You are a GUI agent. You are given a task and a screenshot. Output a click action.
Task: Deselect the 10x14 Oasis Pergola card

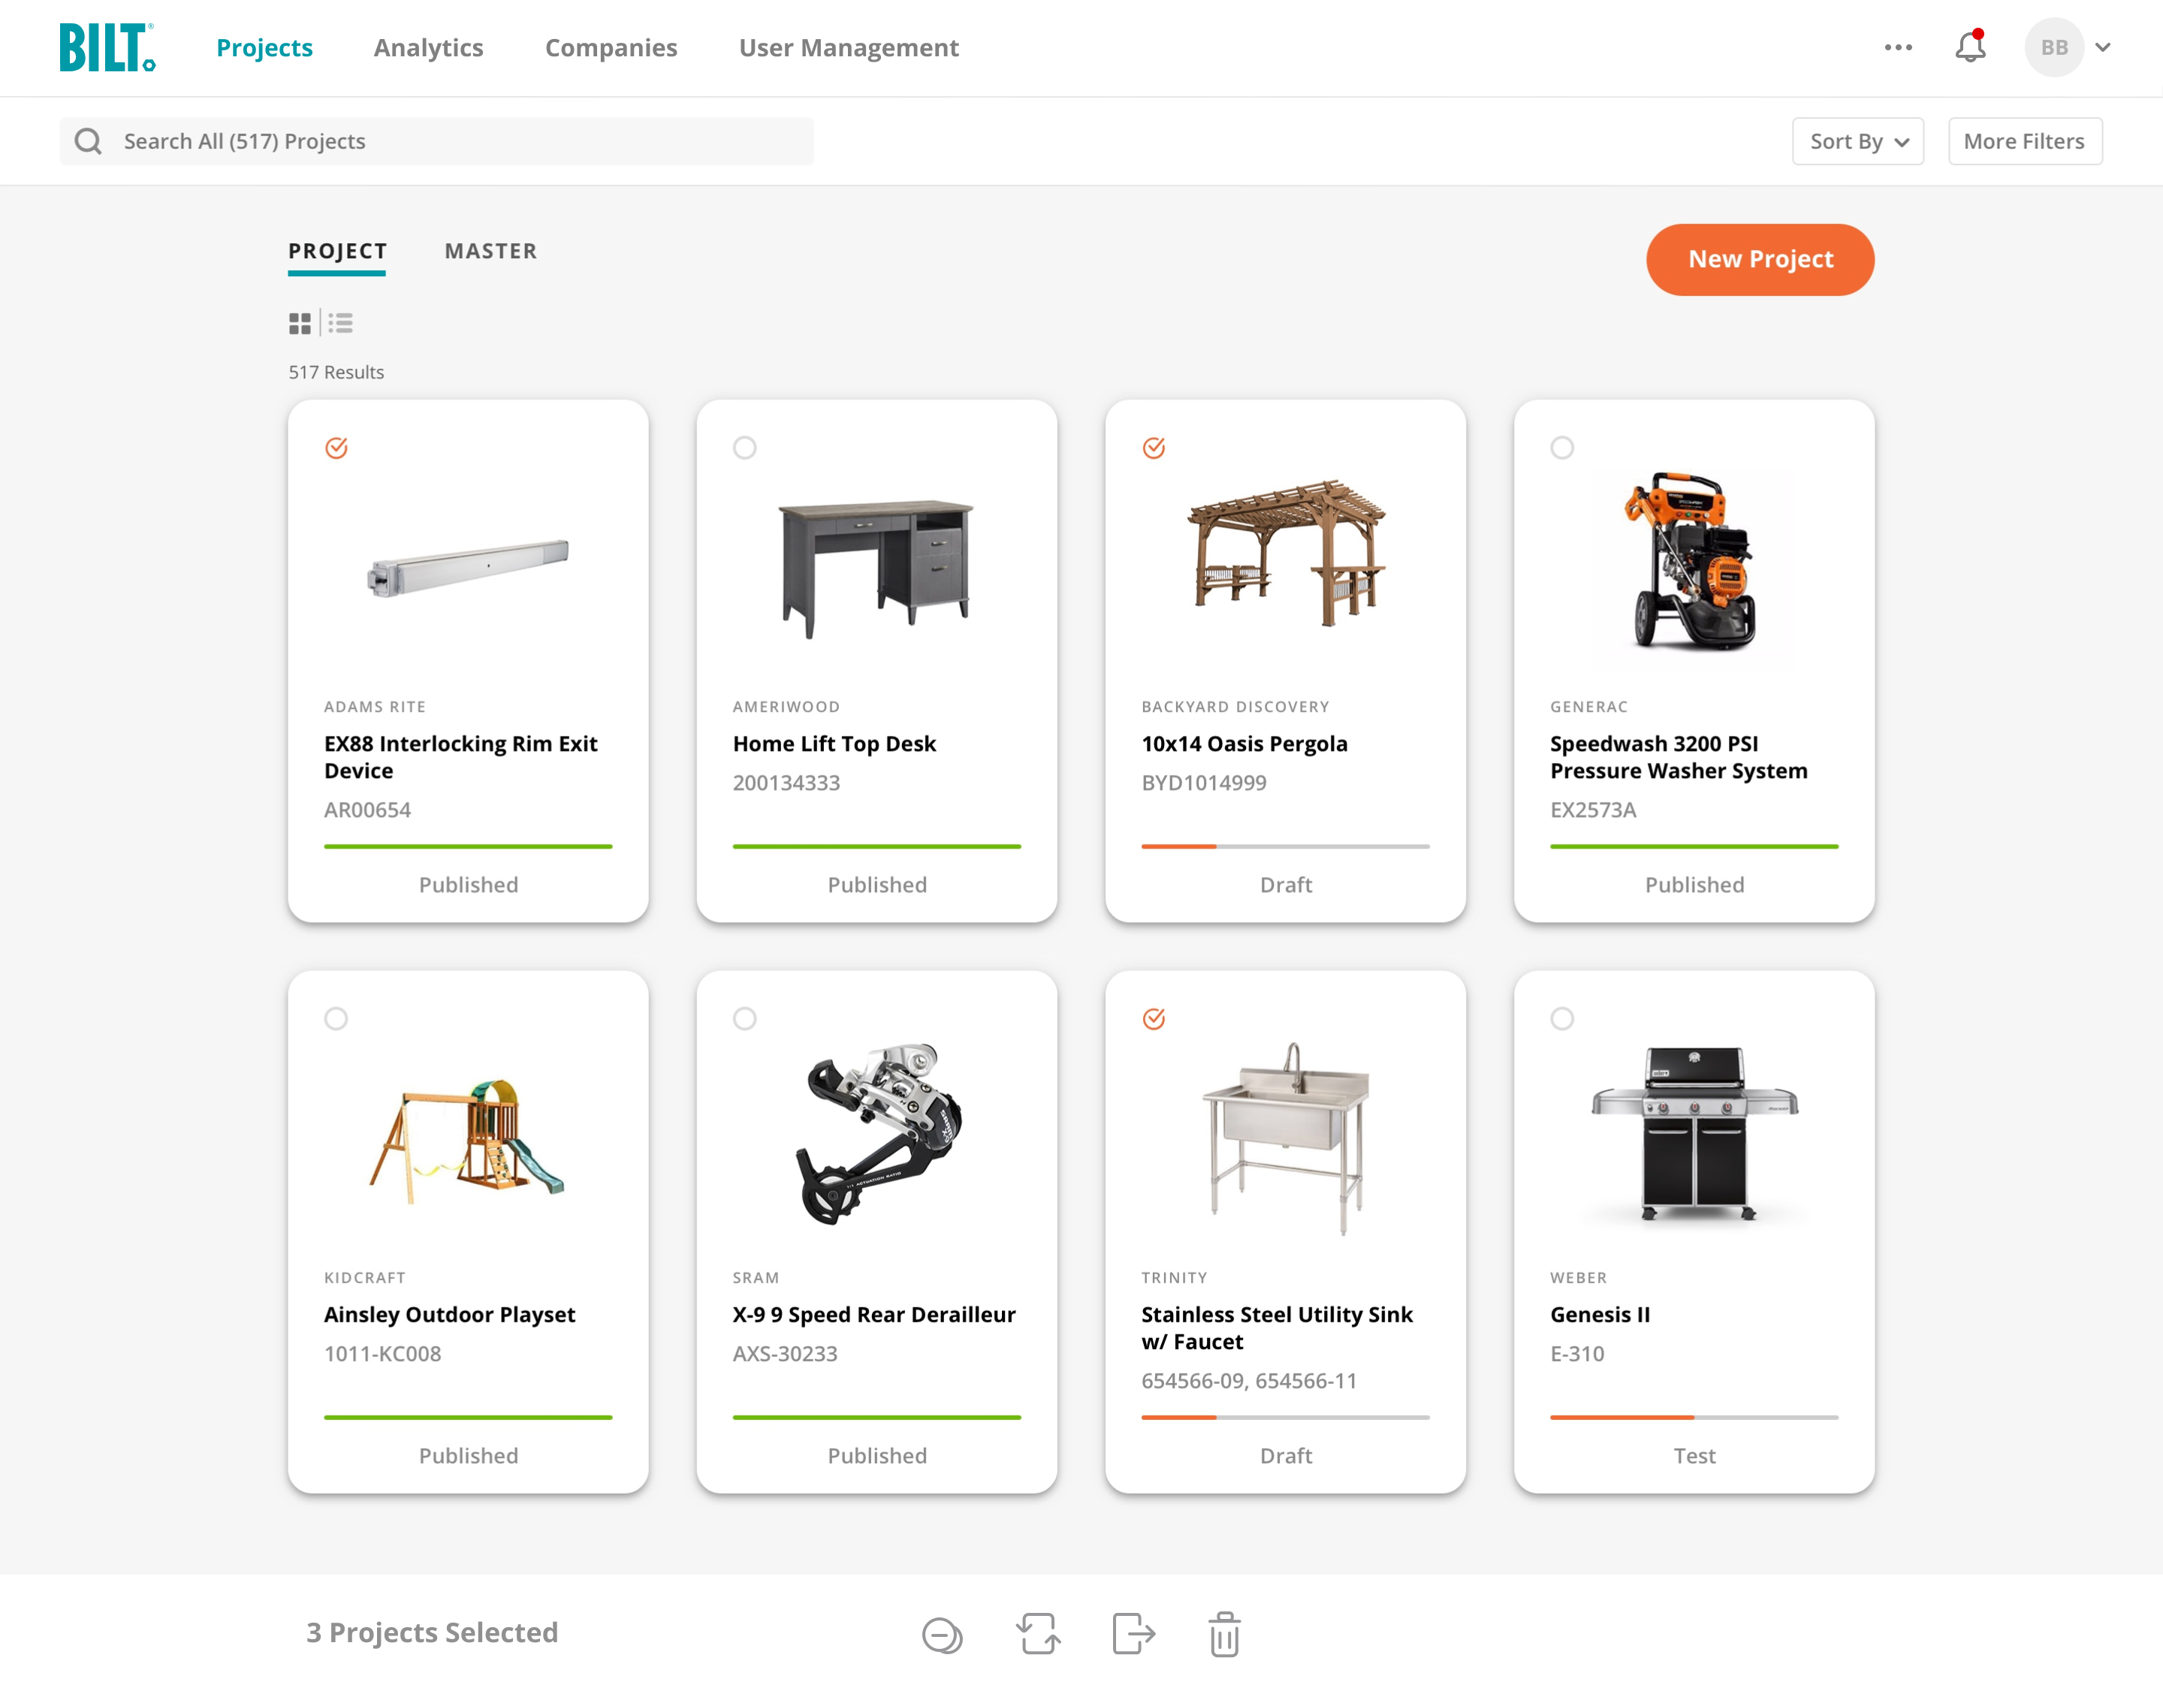click(x=1154, y=448)
